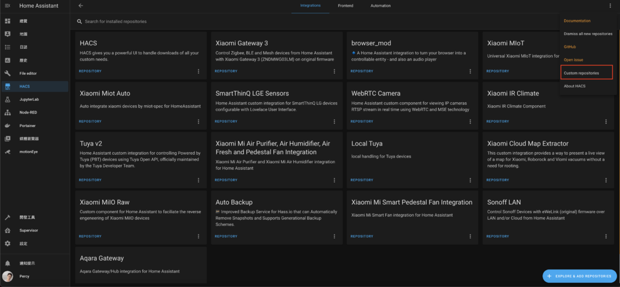Switch to the Frontend tab
Viewport: 620px width, 287px height.
pyautogui.click(x=346, y=6)
